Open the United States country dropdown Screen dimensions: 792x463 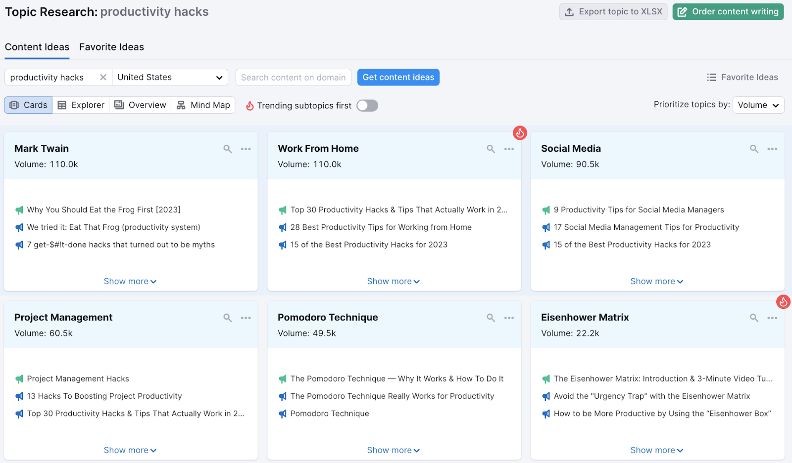[170, 77]
